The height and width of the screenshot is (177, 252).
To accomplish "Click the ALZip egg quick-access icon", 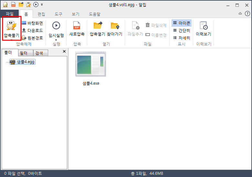I will (5, 5).
